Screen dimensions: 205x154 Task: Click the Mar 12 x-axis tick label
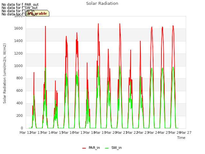click(25, 133)
